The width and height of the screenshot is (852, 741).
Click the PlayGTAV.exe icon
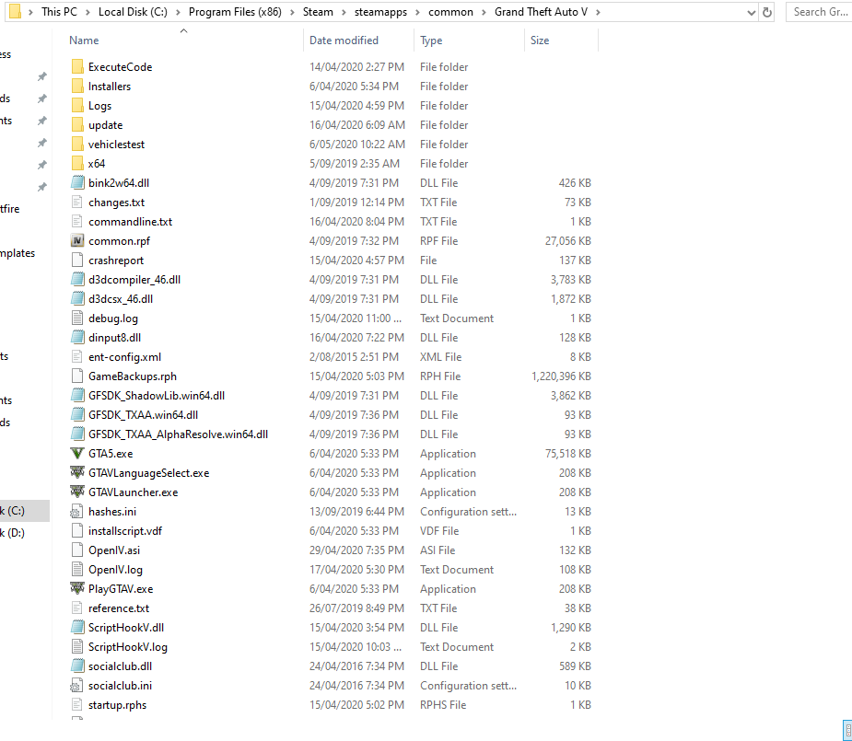click(x=77, y=588)
